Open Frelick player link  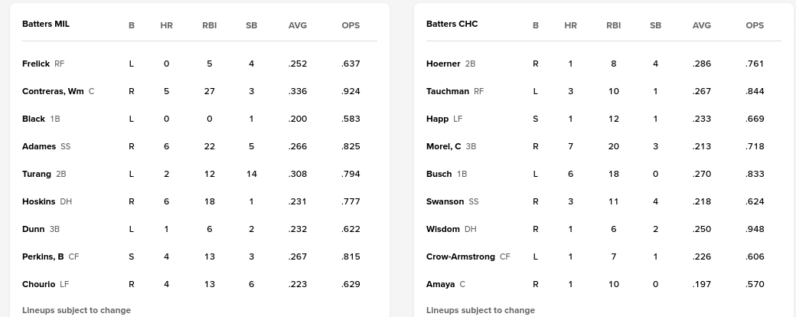point(36,64)
